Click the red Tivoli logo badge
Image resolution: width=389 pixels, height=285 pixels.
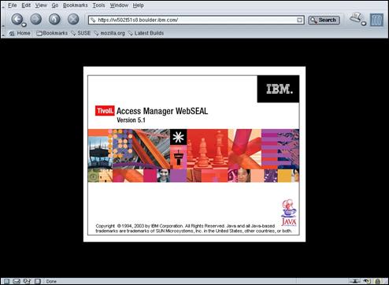(x=105, y=111)
